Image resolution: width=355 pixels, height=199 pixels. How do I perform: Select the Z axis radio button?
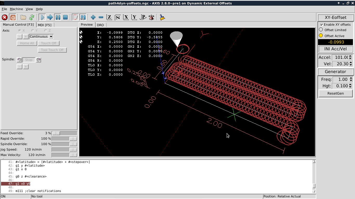click(x=46, y=31)
